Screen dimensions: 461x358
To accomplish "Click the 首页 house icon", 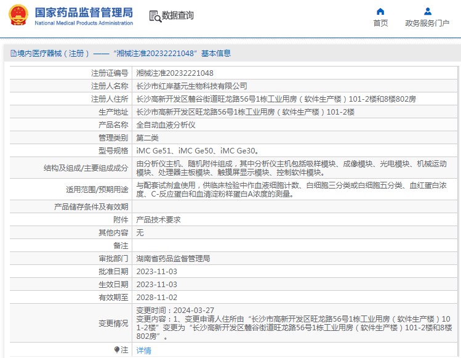I will 380,11.
